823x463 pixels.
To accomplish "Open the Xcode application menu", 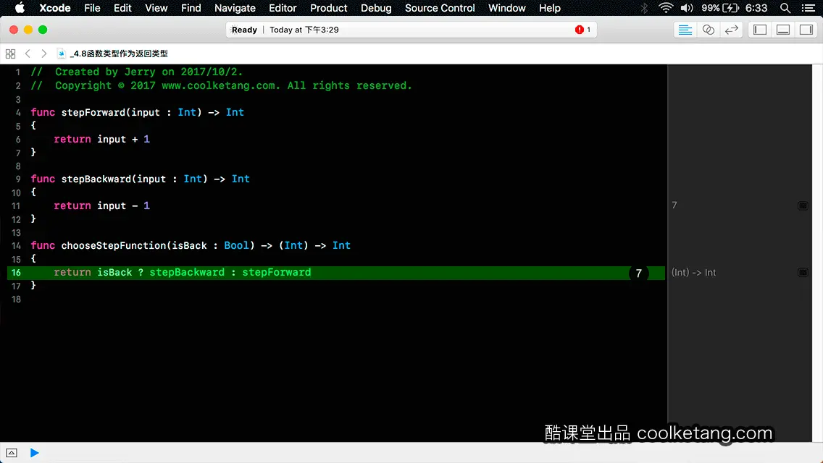I will click(54, 8).
